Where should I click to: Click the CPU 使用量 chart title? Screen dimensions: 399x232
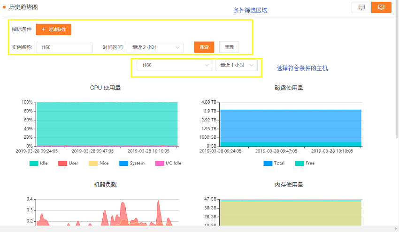[105, 88]
